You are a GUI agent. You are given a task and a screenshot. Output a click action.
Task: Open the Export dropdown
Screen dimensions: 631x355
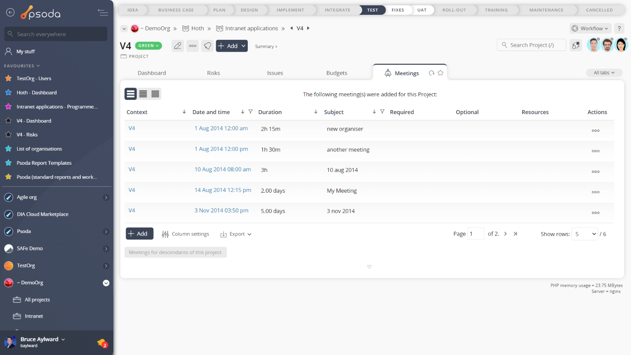point(236,234)
